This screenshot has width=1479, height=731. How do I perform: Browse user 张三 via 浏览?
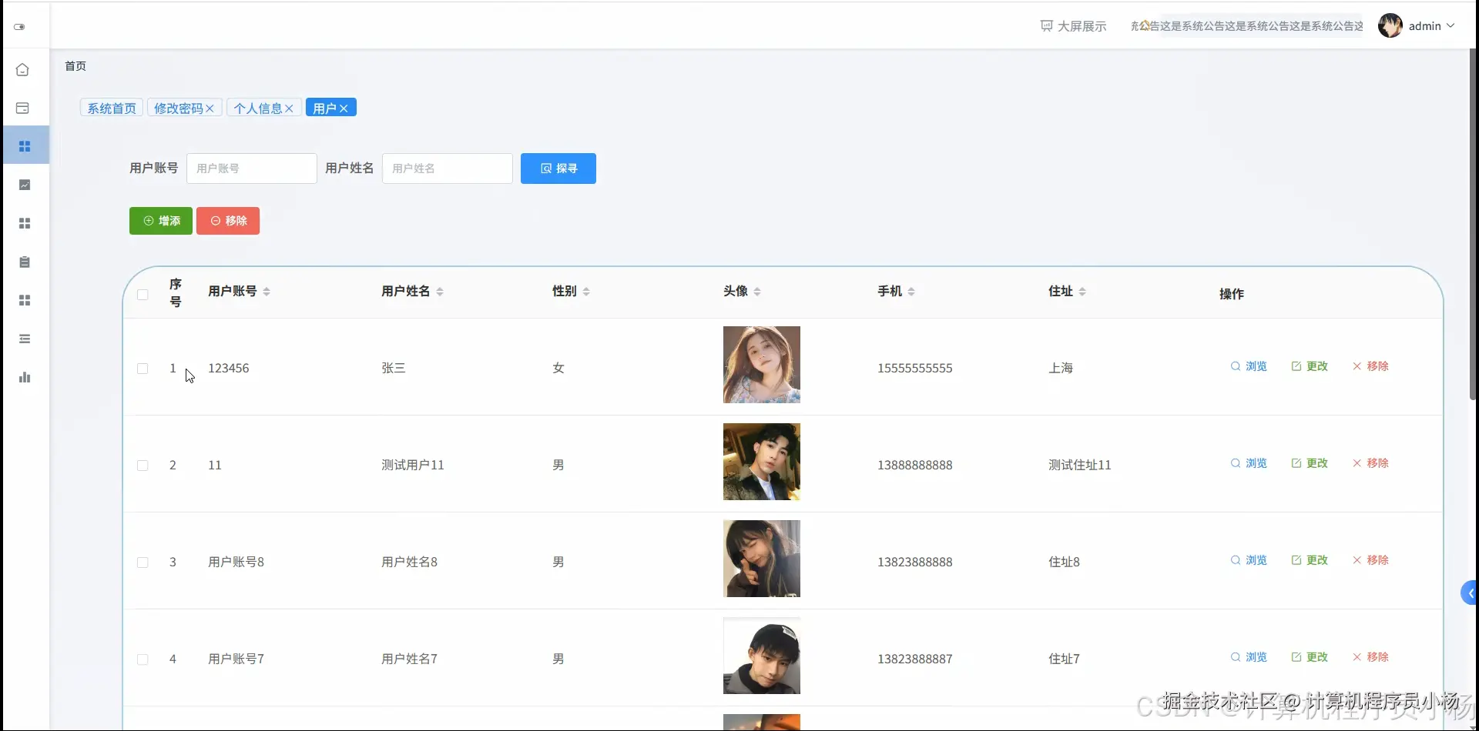pyautogui.click(x=1249, y=366)
